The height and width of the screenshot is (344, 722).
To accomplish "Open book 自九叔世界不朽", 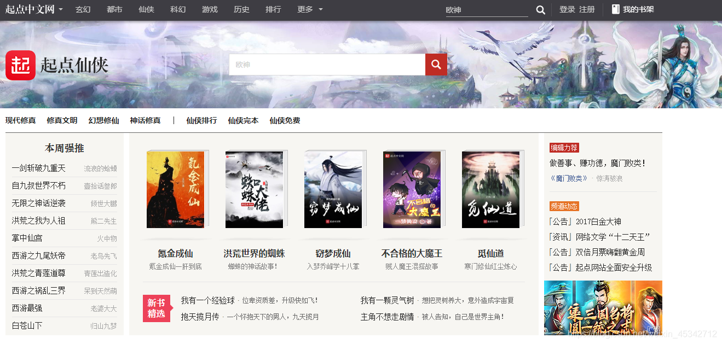I will pyautogui.click(x=39, y=185).
